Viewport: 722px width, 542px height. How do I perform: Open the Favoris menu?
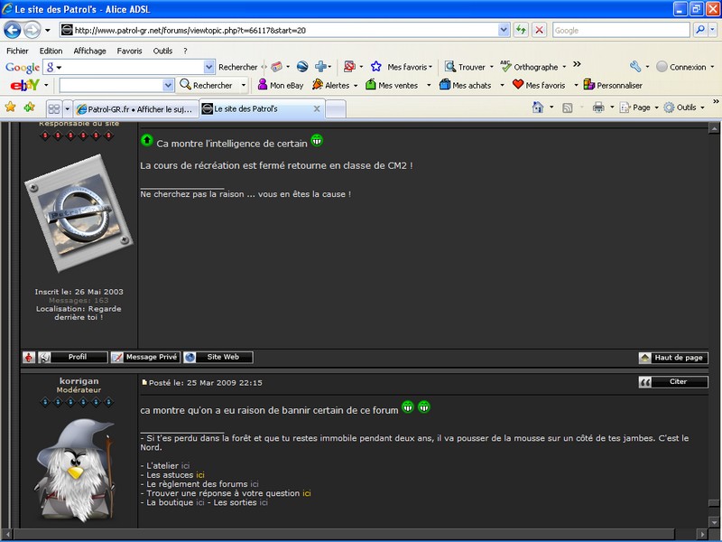(x=129, y=51)
